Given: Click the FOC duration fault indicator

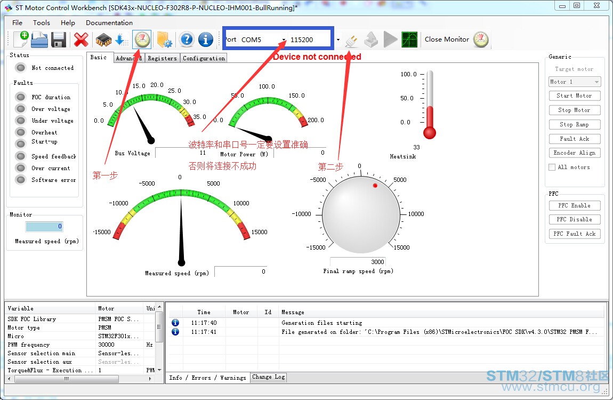Looking at the screenshot, I should pyautogui.click(x=21, y=97).
